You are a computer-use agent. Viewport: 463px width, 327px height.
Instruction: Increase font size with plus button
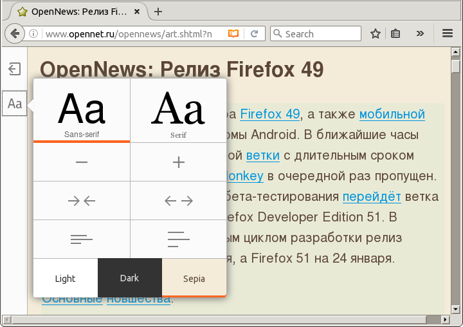(x=178, y=162)
